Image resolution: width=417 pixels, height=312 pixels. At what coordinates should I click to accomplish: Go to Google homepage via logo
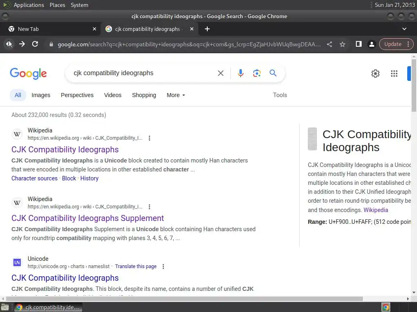tap(28, 74)
